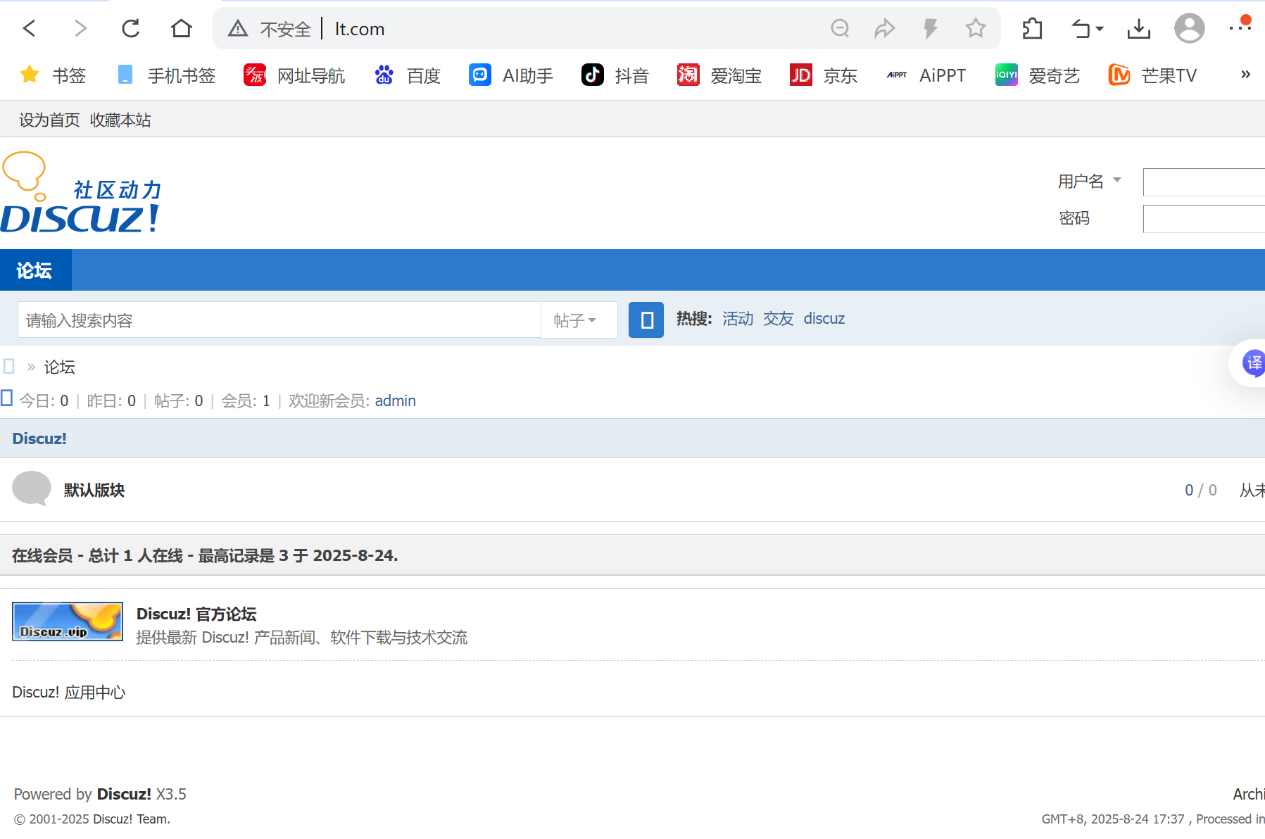Image resolution: width=1265 pixels, height=839 pixels.
Task: Open the AI助手 bookmark
Action: click(x=511, y=75)
